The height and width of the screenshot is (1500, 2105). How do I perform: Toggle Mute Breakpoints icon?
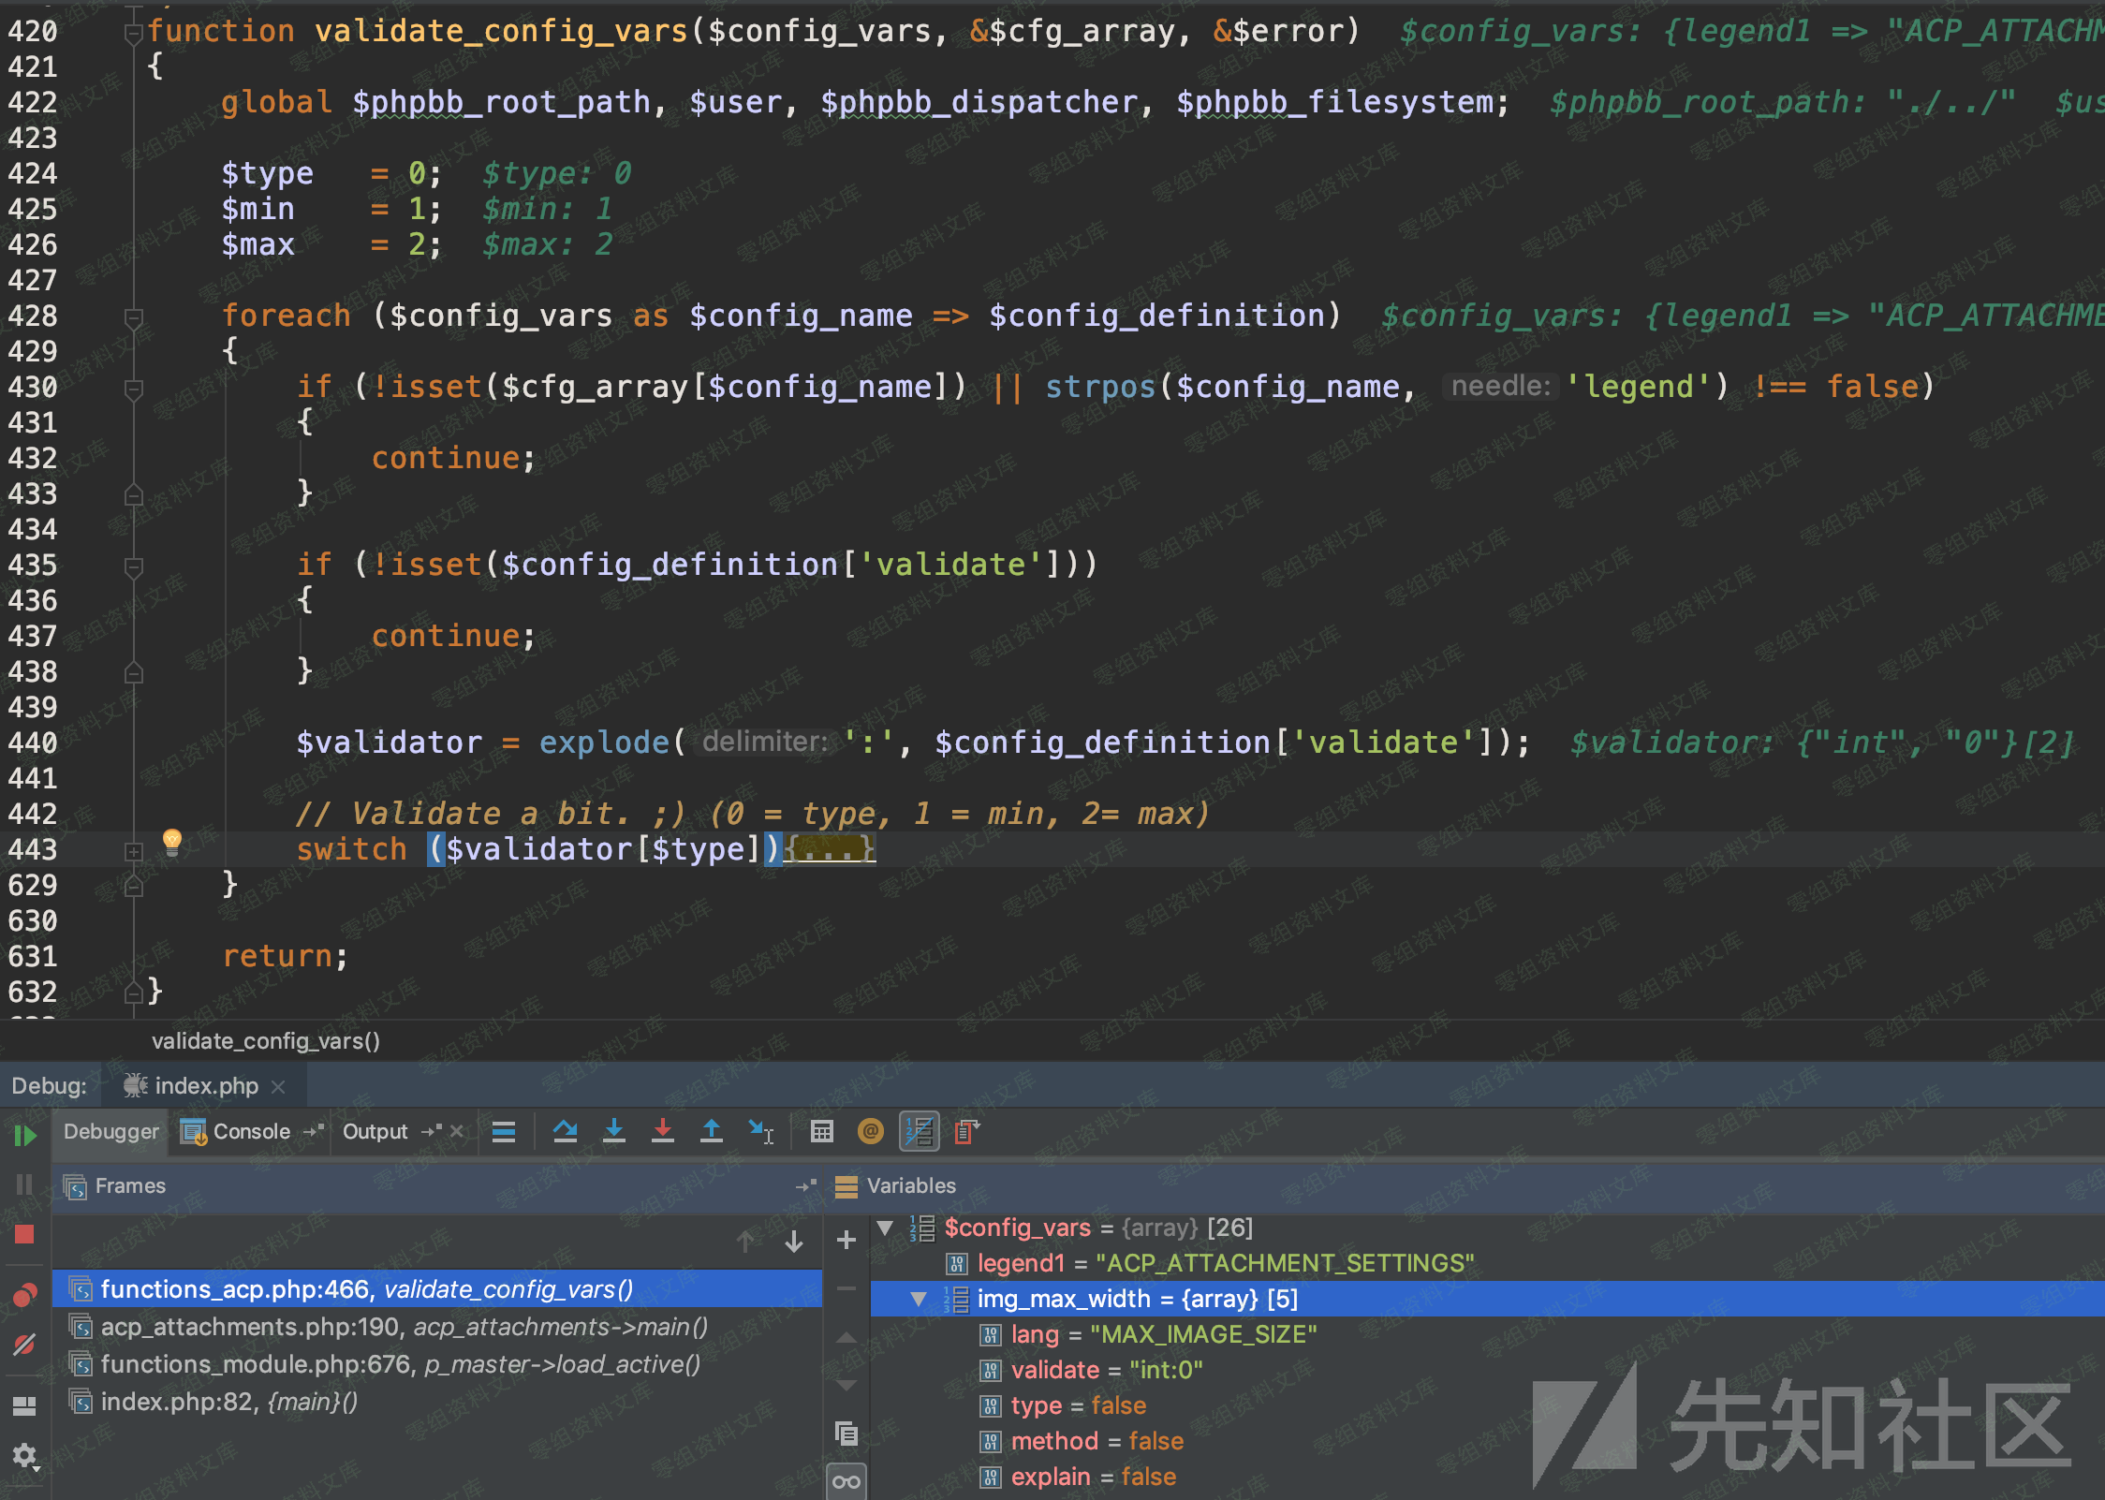click(x=25, y=1346)
